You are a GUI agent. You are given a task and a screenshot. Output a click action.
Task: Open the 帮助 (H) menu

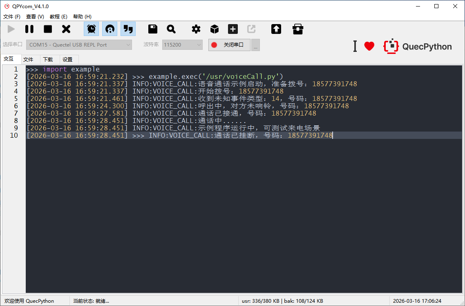coord(82,17)
